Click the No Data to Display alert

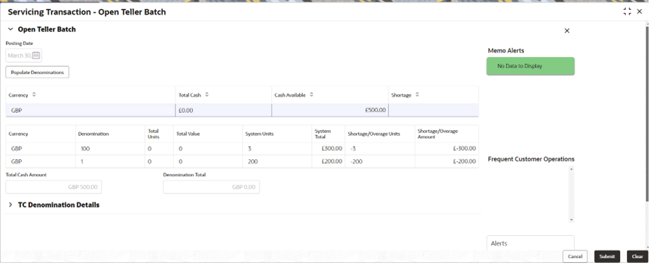[x=530, y=66]
